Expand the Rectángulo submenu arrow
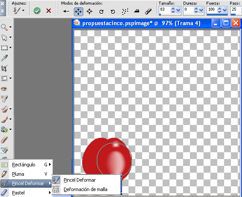242x197 pixels. point(50,165)
